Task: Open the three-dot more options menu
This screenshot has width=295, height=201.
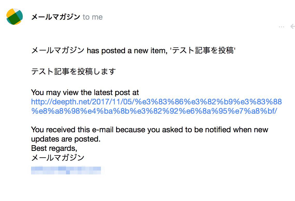Action: [282, 27]
